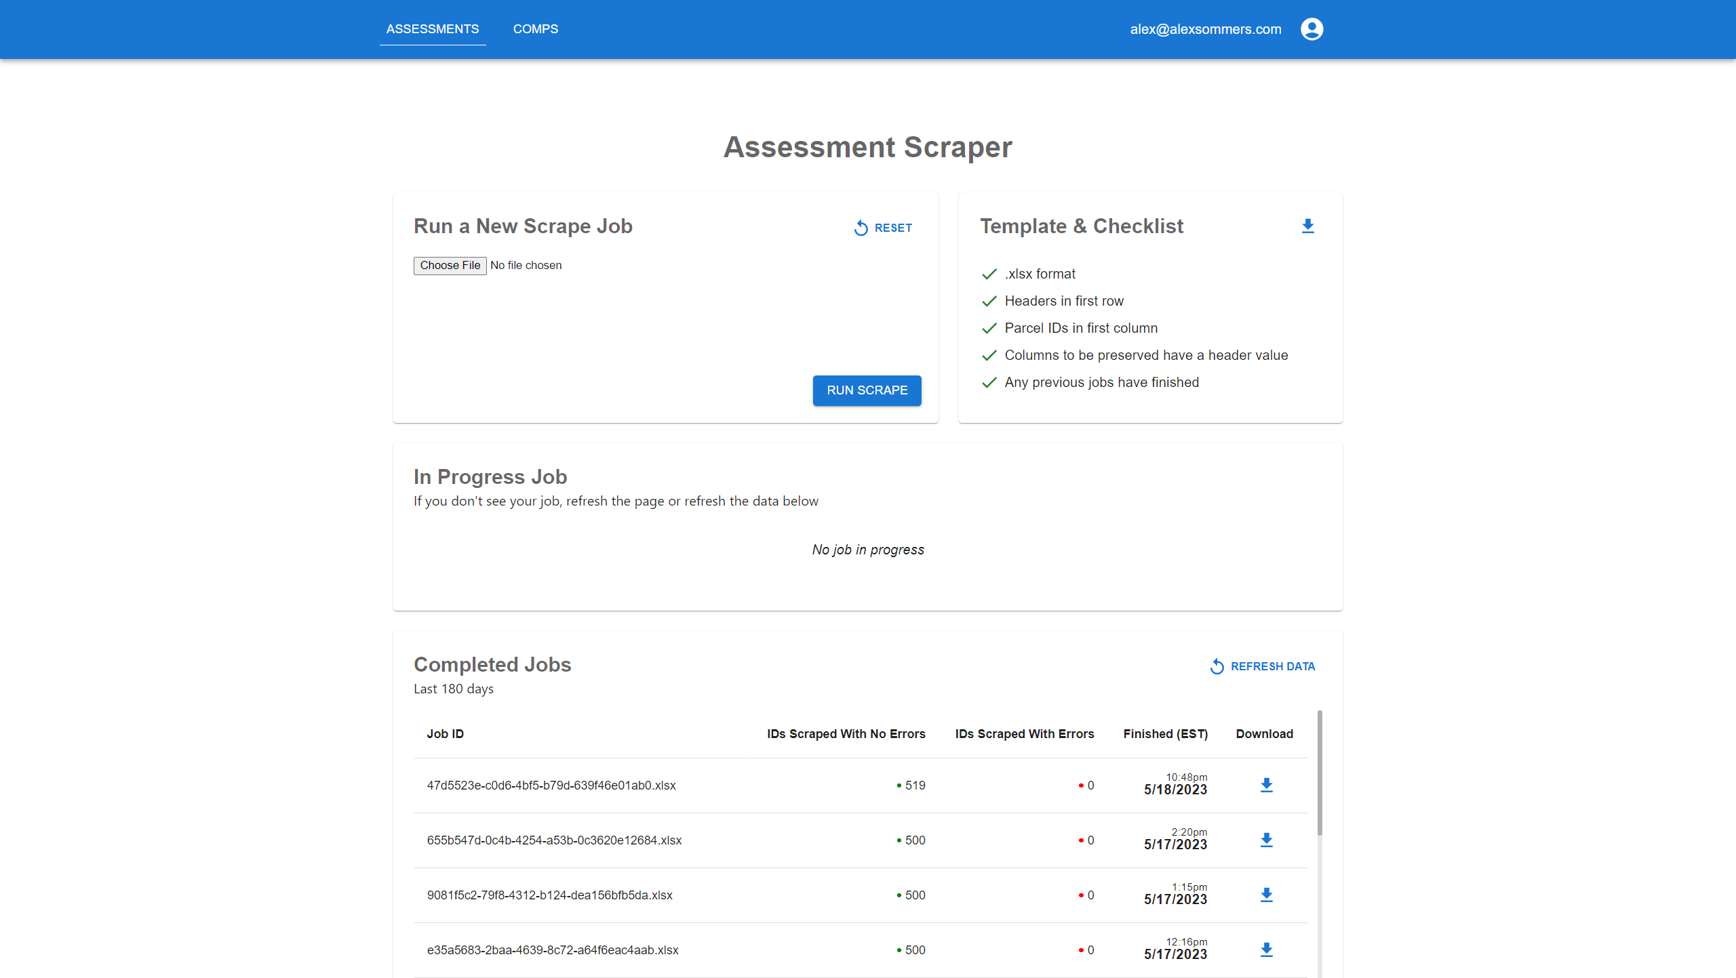This screenshot has height=978, width=1736.
Task: Click the alex@alexsommers.com email text
Action: point(1206,28)
